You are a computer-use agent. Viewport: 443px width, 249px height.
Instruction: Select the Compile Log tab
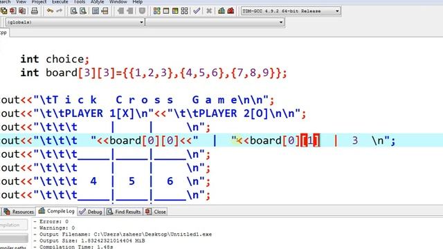tap(57, 211)
